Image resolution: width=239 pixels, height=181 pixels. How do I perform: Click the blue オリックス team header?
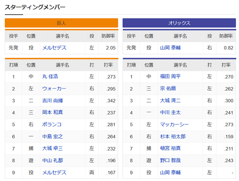(x=179, y=23)
